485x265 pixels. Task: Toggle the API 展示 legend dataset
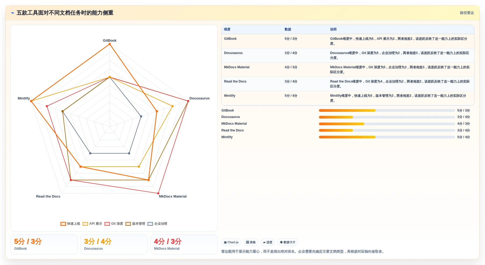92,224
